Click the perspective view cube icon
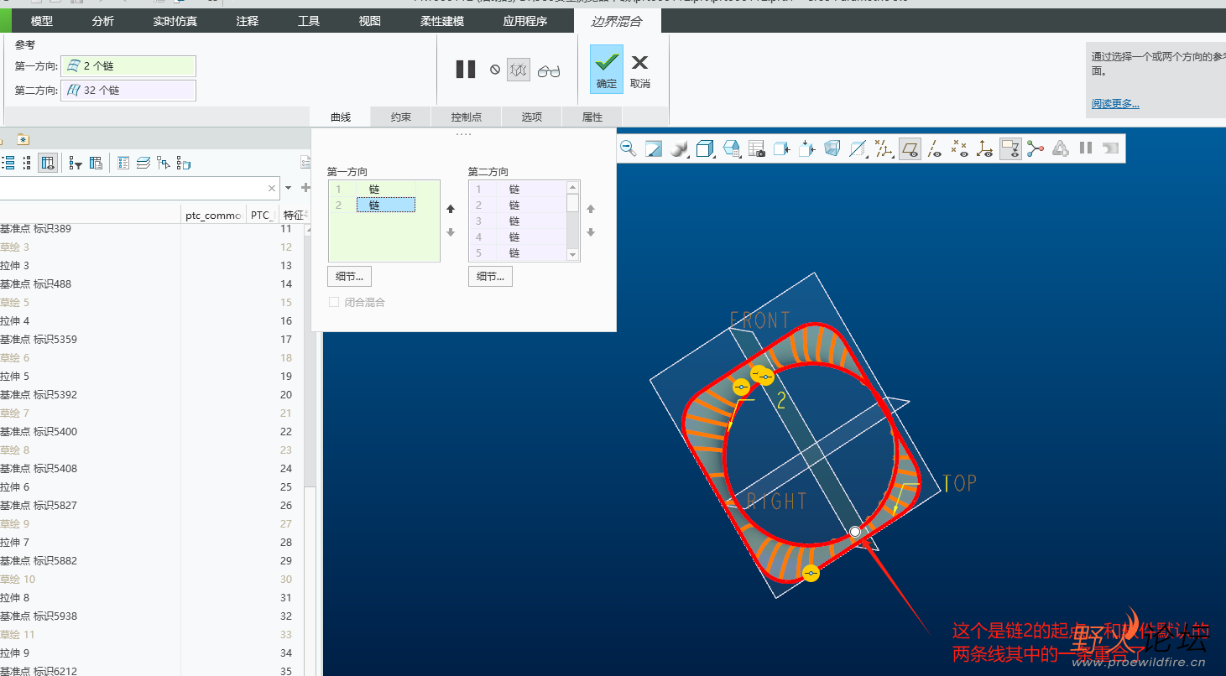This screenshot has height=676, width=1226. coord(833,148)
